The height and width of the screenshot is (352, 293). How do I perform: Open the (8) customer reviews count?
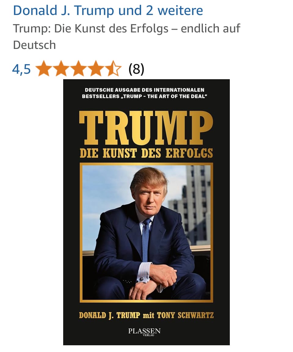coord(136,69)
